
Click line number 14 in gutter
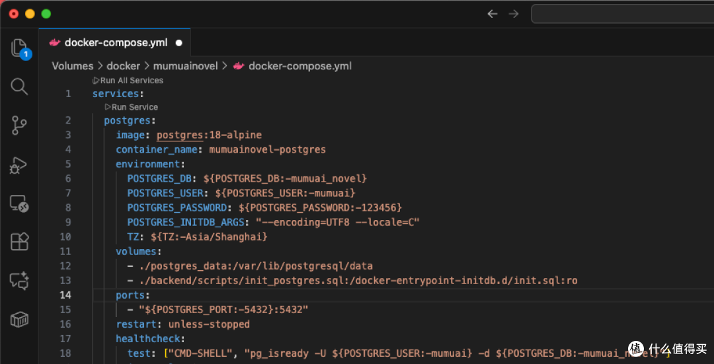pos(65,295)
